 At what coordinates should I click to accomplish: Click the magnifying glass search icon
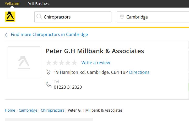(39, 17)
